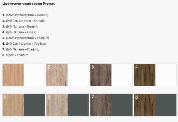Image resolution: width=178 pixels, height=122 pixels.
Task: Click the wood sample numbered 6
Action: tap(57, 105)
